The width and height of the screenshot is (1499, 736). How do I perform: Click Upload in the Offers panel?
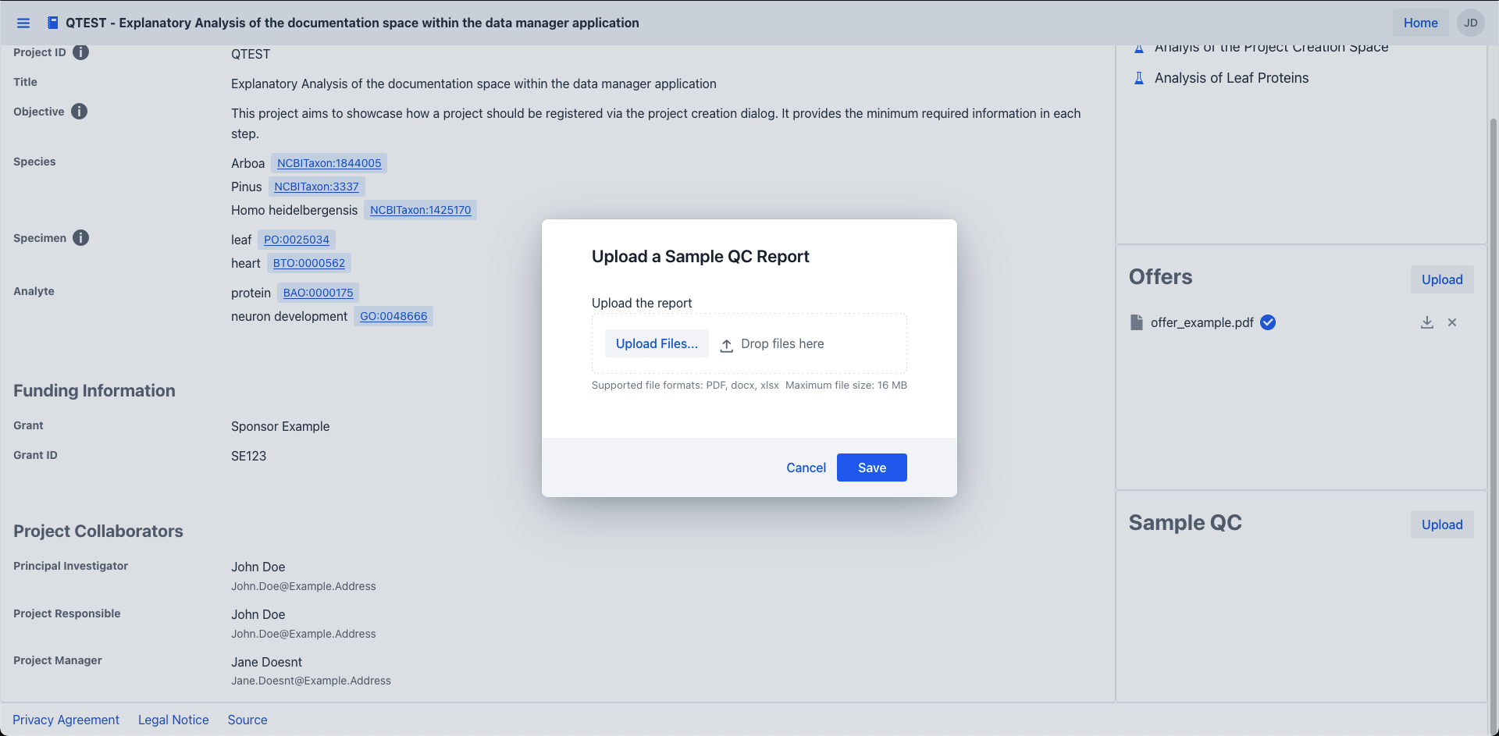pyautogui.click(x=1441, y=279)
